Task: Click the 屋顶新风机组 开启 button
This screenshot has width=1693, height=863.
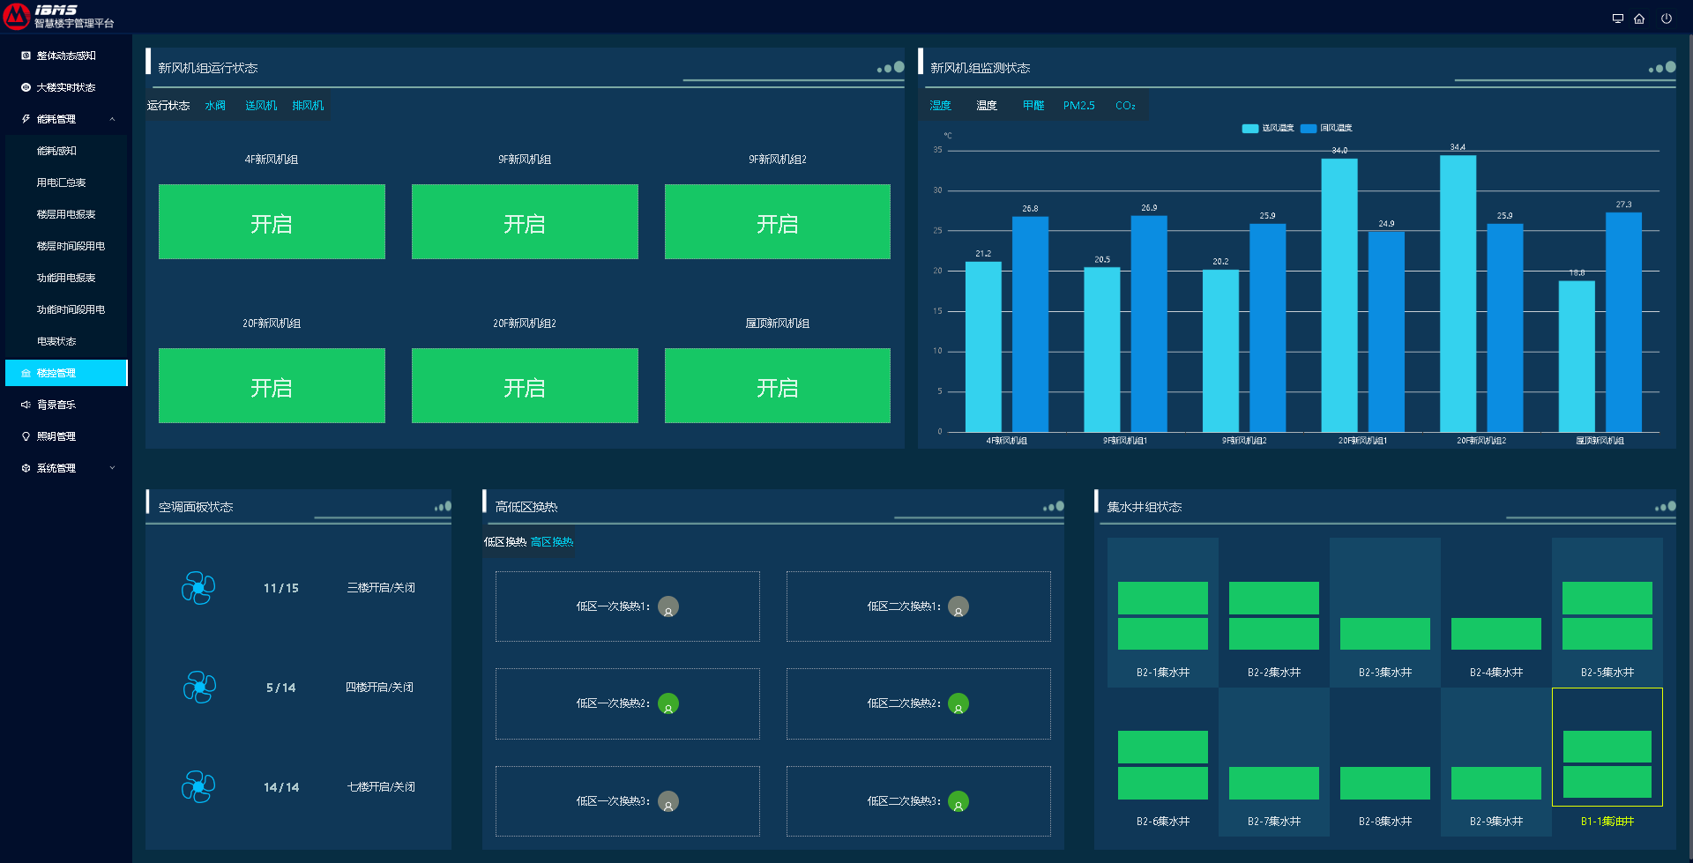Action: pyautogui.click(x=777, y=386)
